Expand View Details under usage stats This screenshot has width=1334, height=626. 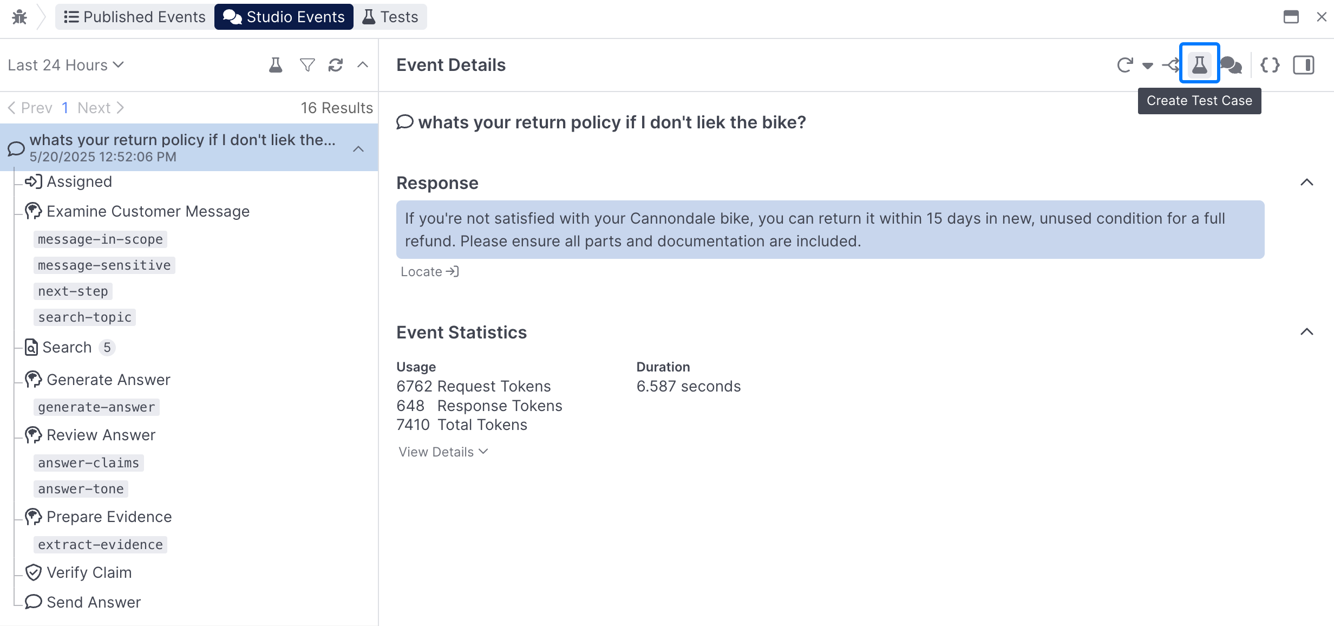coord(443,452)
